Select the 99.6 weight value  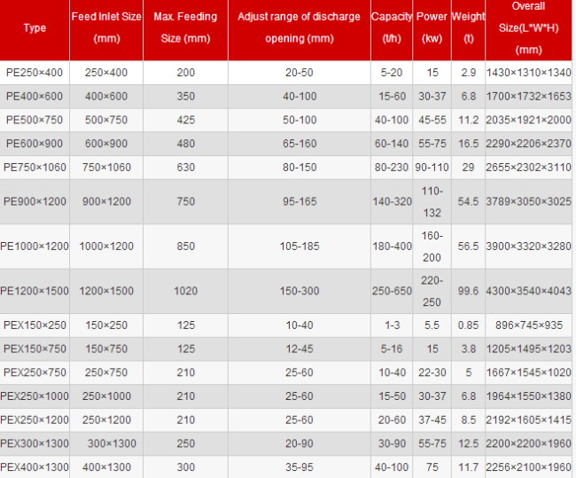(468, 291)
